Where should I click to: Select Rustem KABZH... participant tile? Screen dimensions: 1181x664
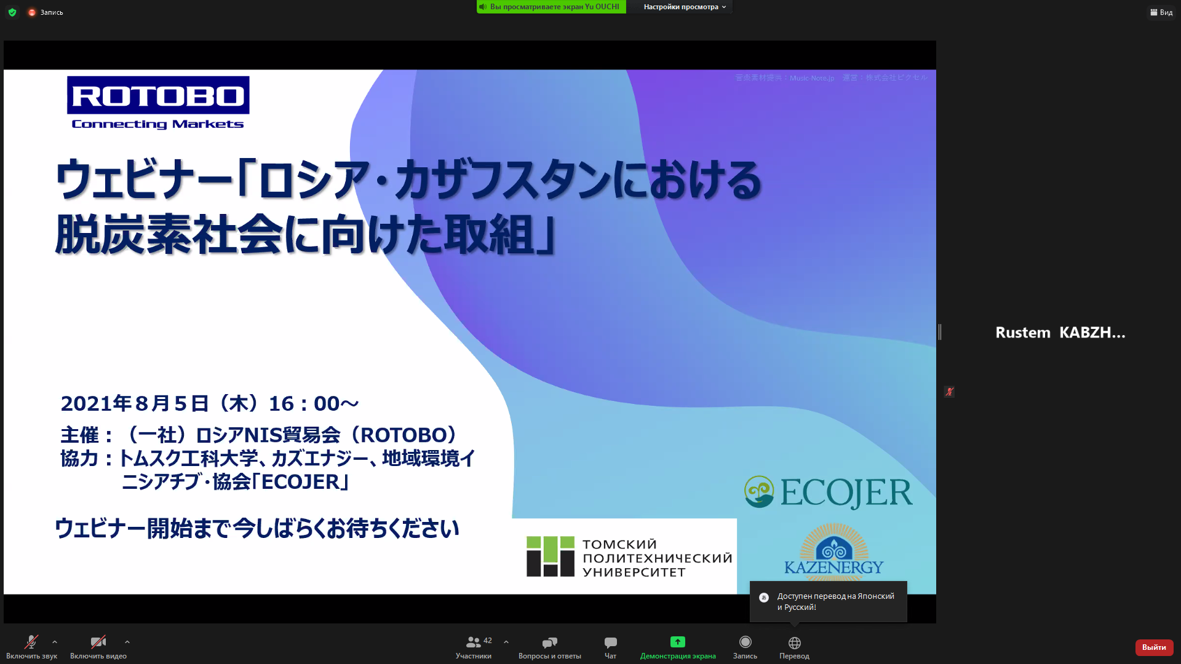(1060, 333)
